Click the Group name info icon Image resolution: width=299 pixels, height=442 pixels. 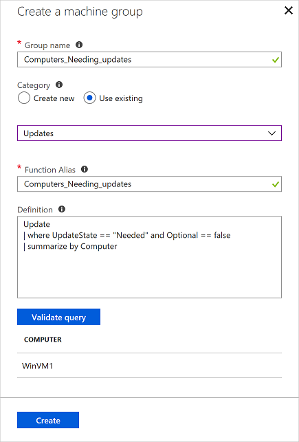79,45
